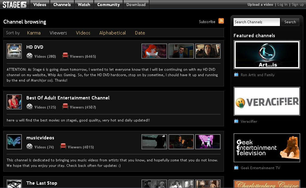Image resolution: width=306 pixels, height=188 pixels.
Task: Open The Last Stop channel avatar
Action: [14, 184]
